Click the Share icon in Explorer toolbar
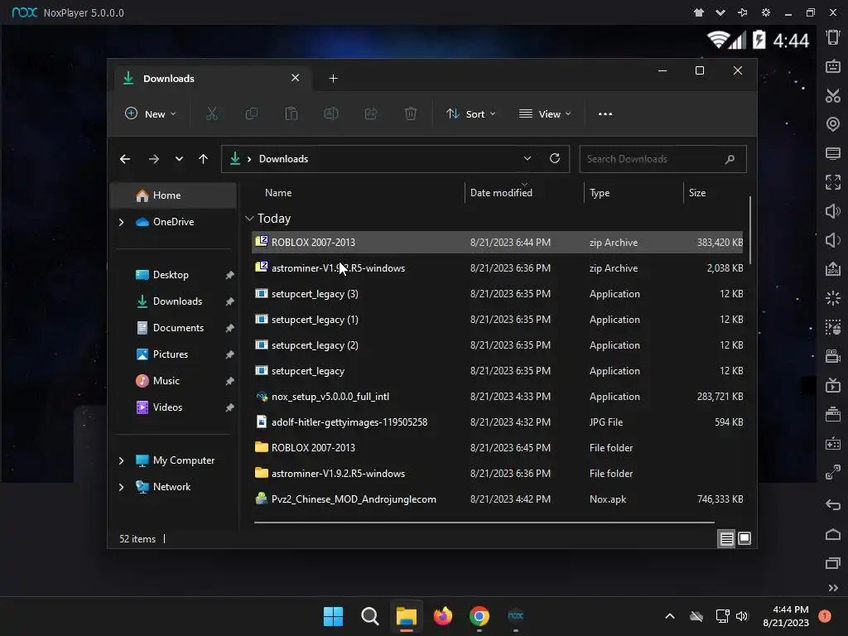This screenshot has width=848, height=636. pos(371,113)
